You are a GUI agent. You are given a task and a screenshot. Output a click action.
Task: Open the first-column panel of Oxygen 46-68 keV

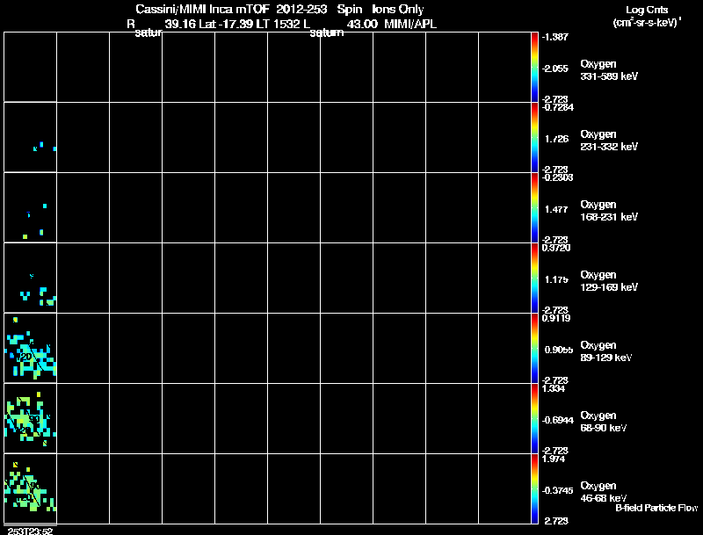point(31,489)
